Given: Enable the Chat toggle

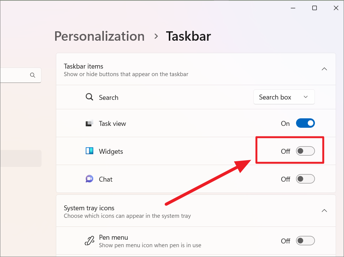Looking at the screenshot, I should pos(305,179).
